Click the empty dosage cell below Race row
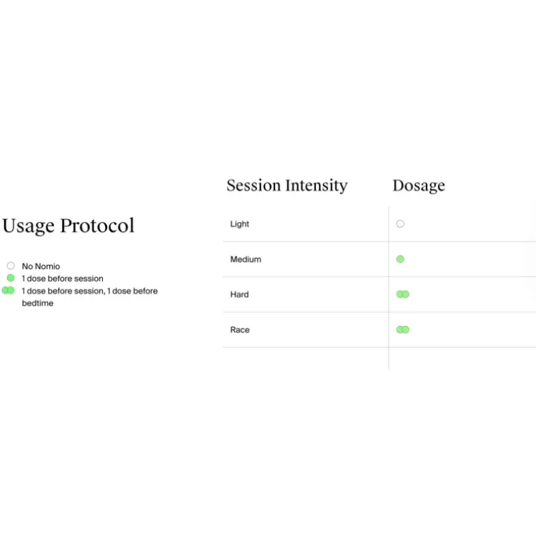The height and width of the screenshot is (536, 536). click(x=462, y=358)
